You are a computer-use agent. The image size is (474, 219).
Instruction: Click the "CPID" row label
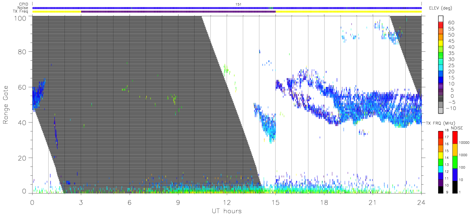(x=23, y=4)
